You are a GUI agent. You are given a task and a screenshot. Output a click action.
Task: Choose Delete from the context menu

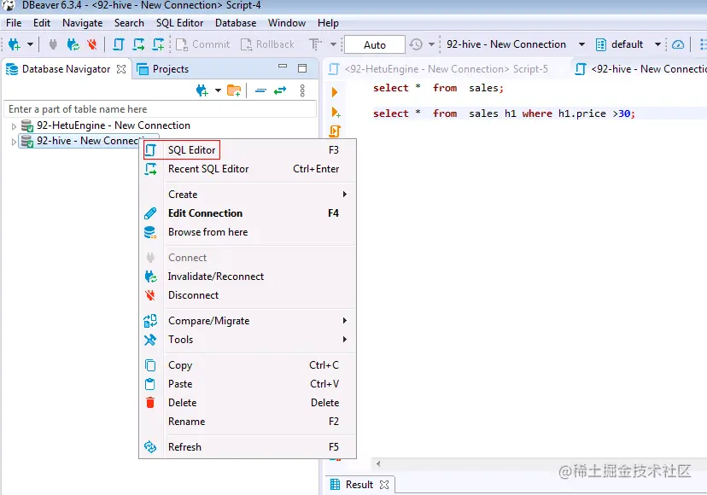[x=247, y=403]
